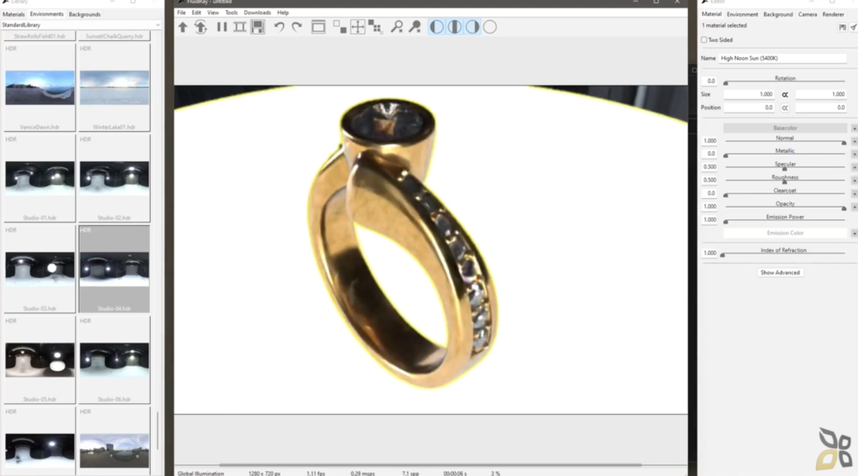858x476 pixels.
Task: Open the Help menu
Action: 283,13
